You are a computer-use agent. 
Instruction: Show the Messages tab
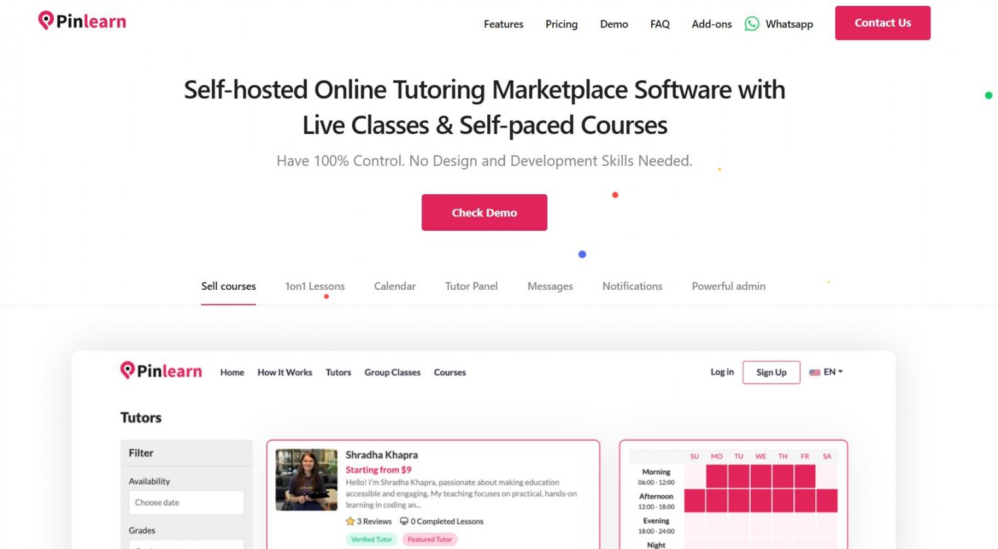coord(550,287)
